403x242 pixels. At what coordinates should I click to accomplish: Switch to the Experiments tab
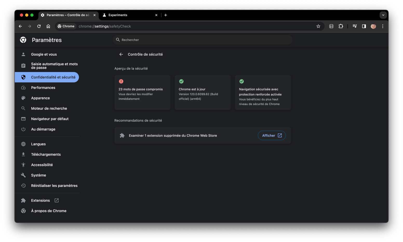pyautogui.click(x=130, y=15)
